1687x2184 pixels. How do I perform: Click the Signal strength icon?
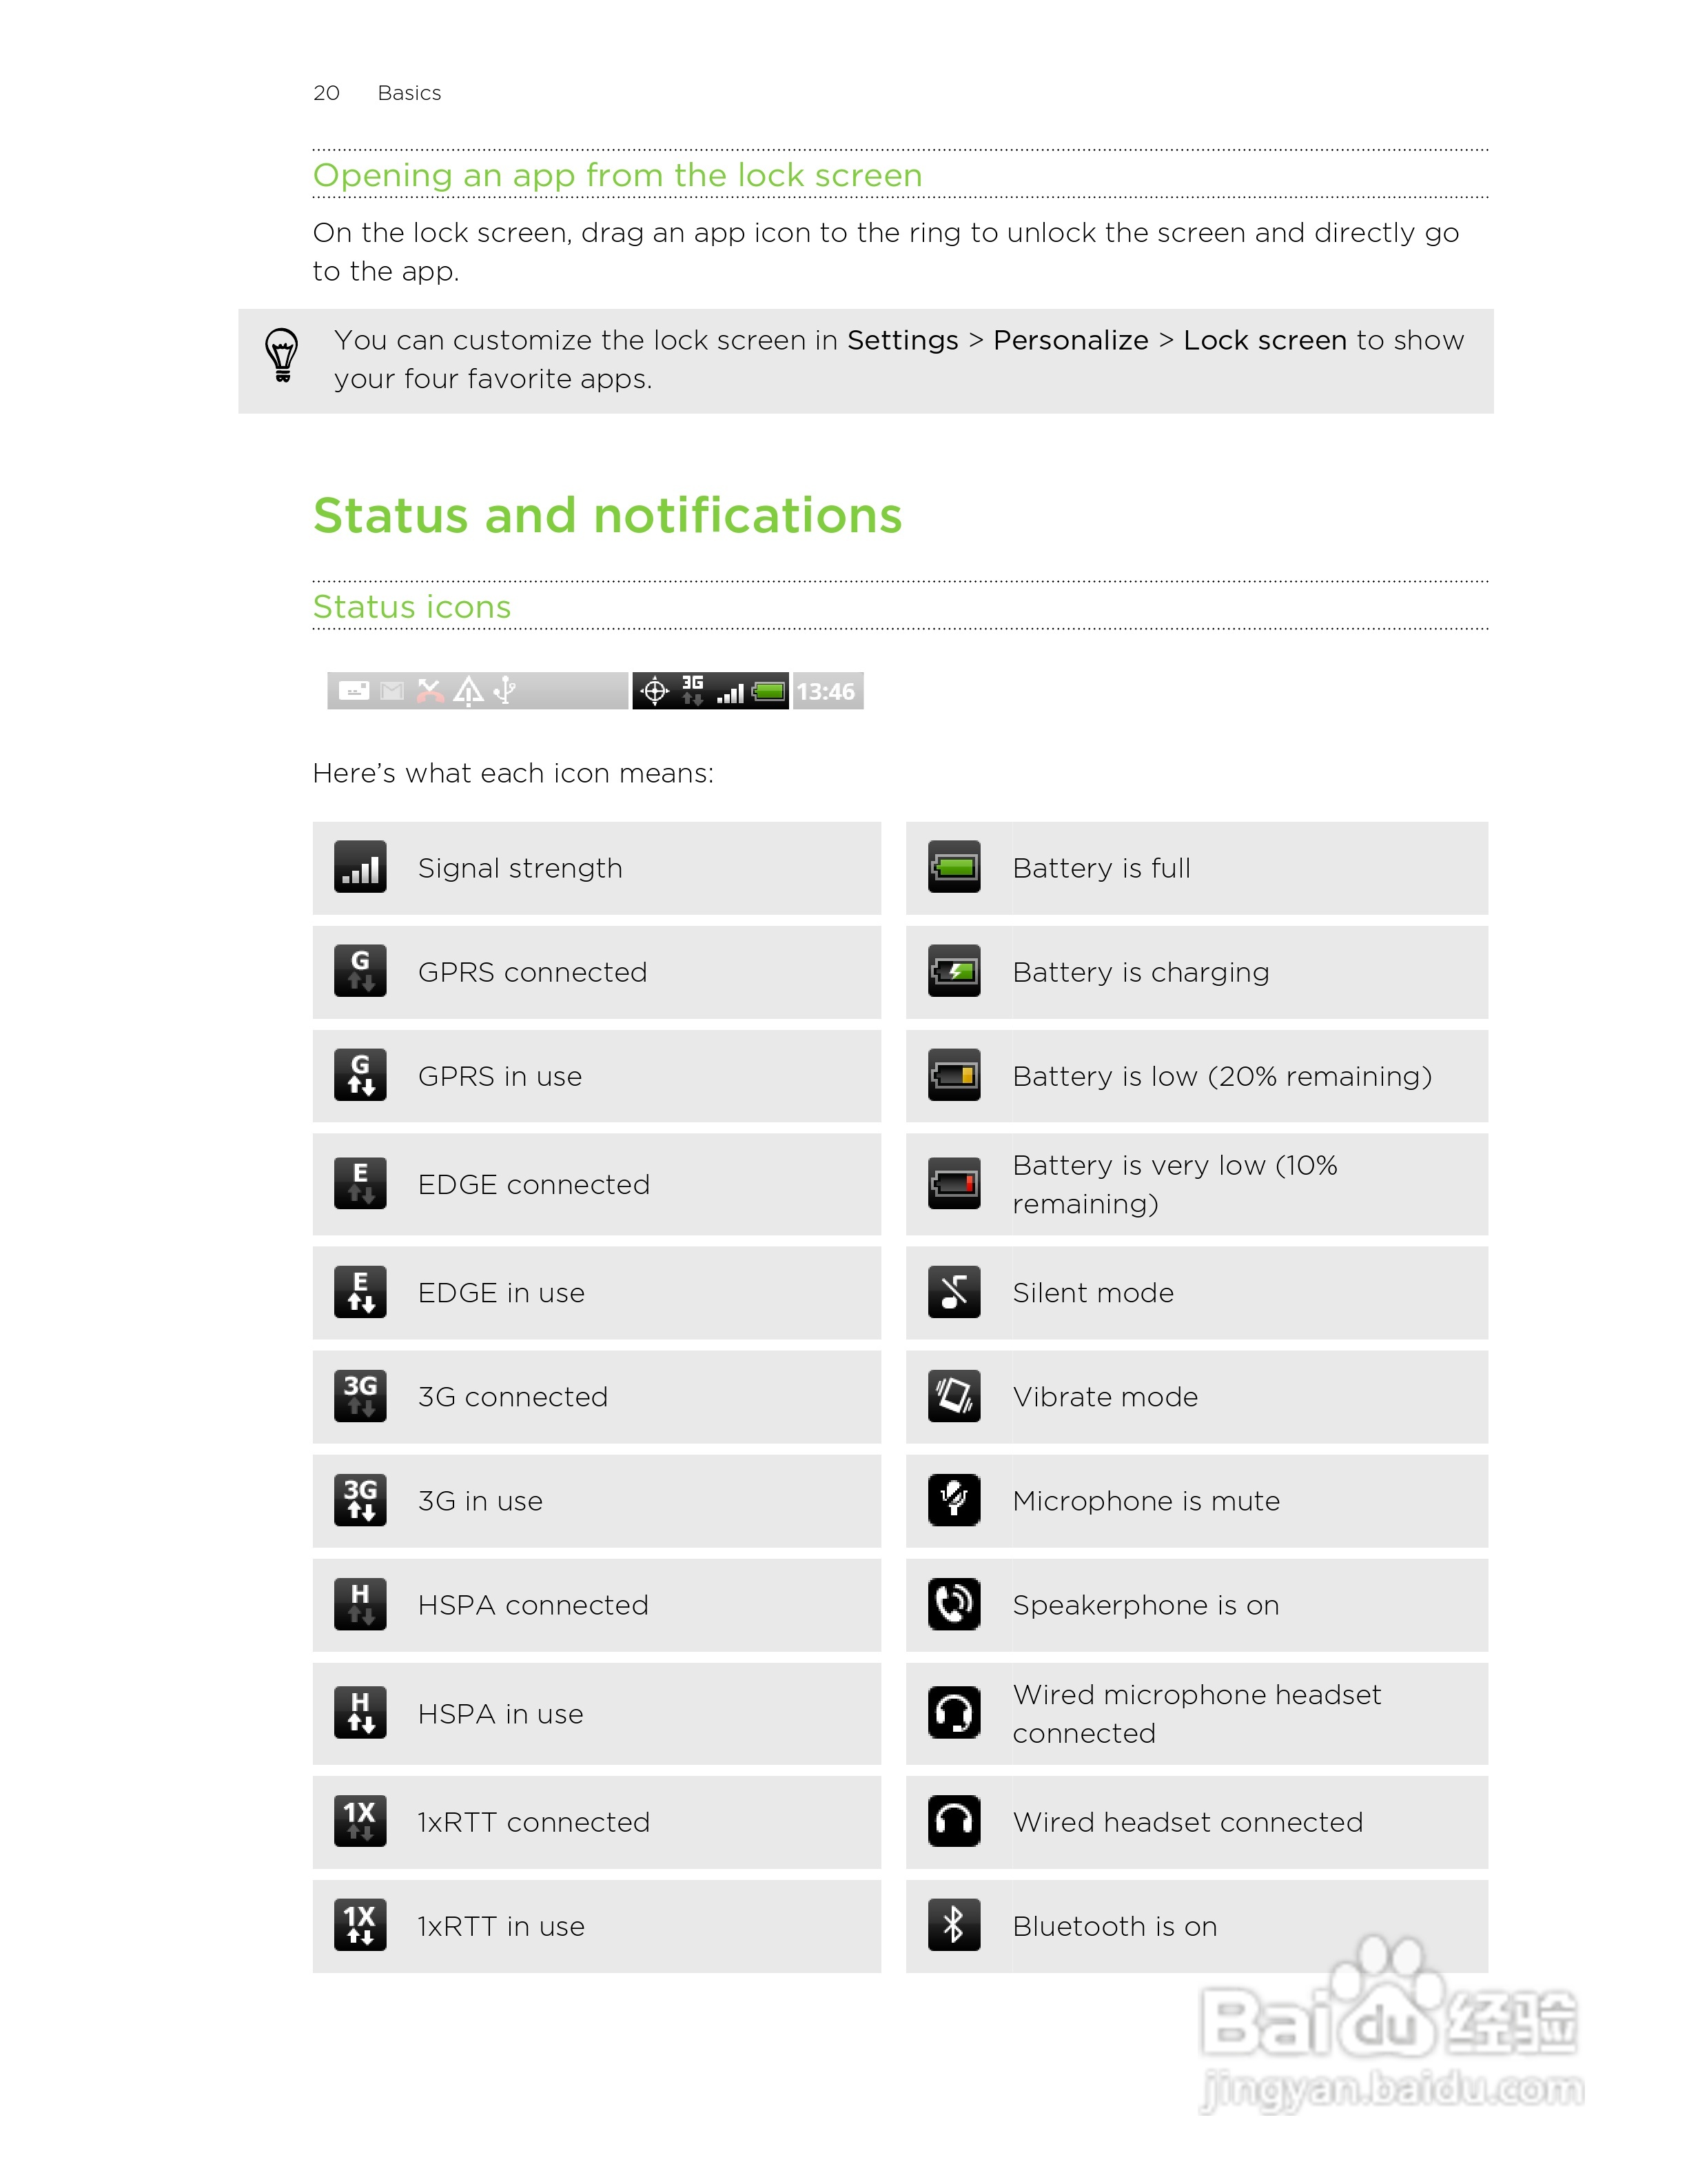click(x=360, y=867)
